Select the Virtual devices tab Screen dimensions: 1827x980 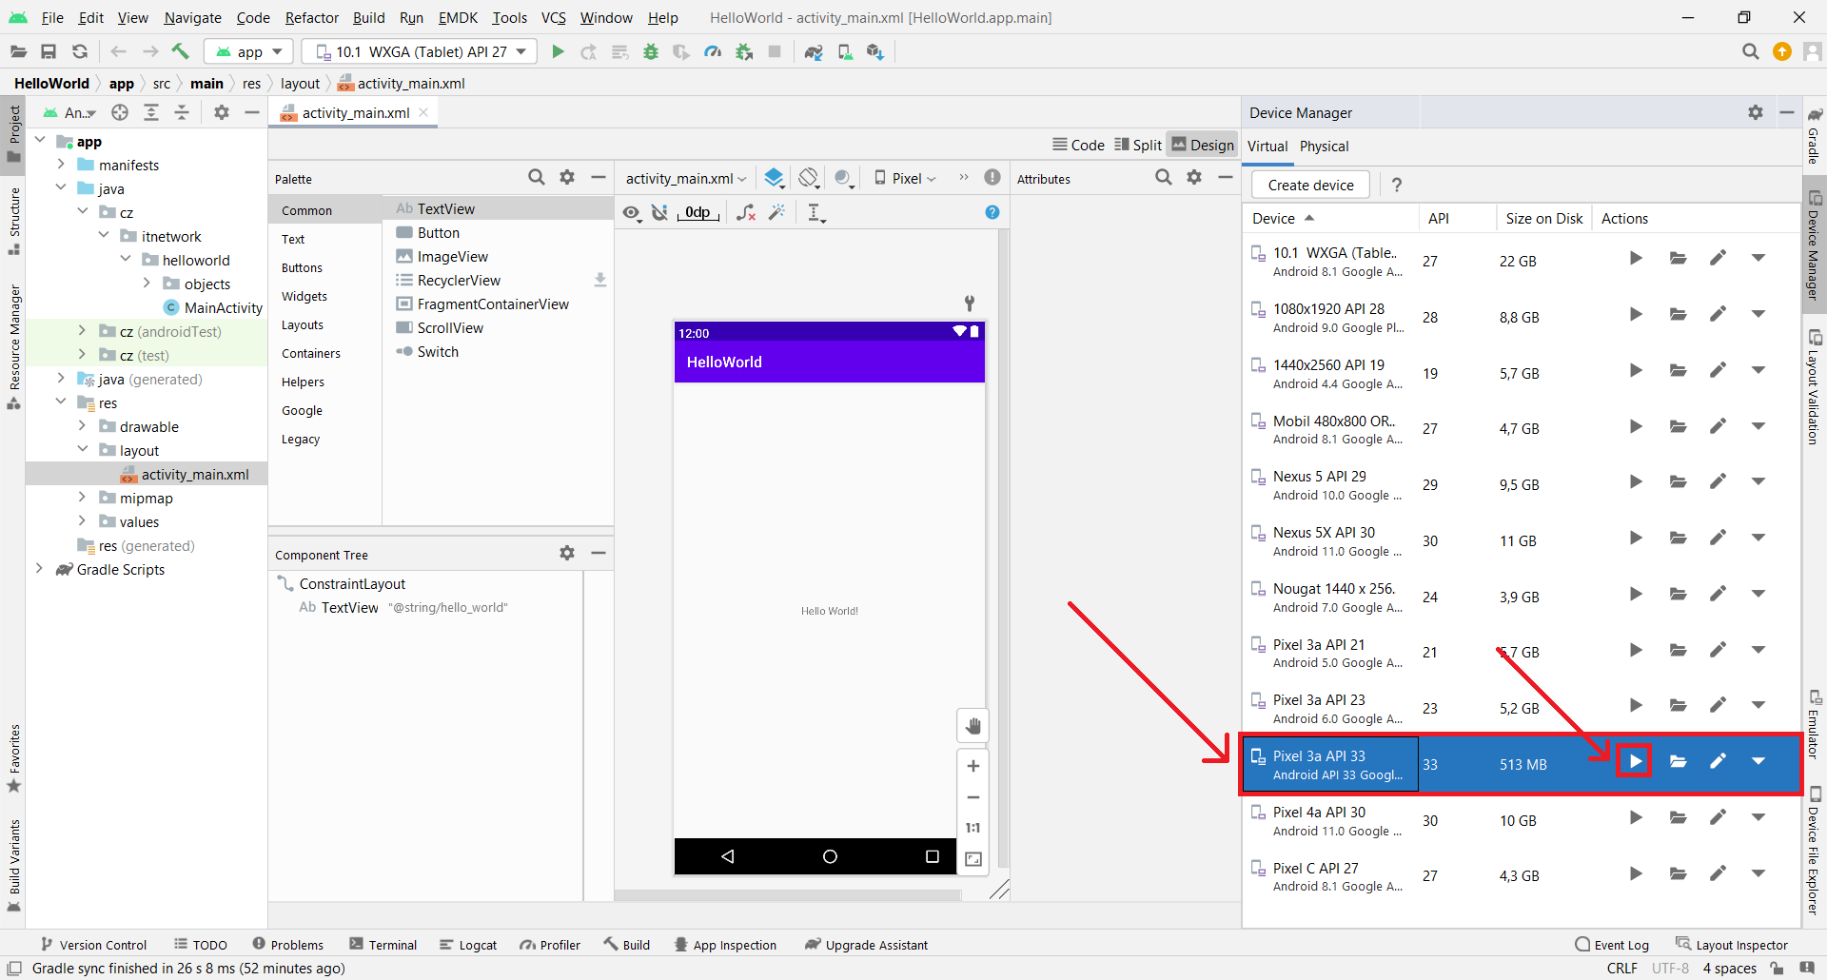pos(1267,146)
